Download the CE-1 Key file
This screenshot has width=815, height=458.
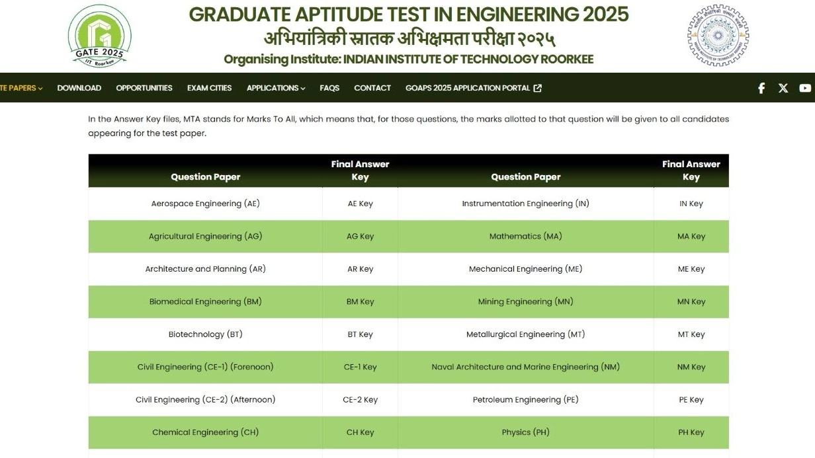pyautogui.click(x=360, y=367)
